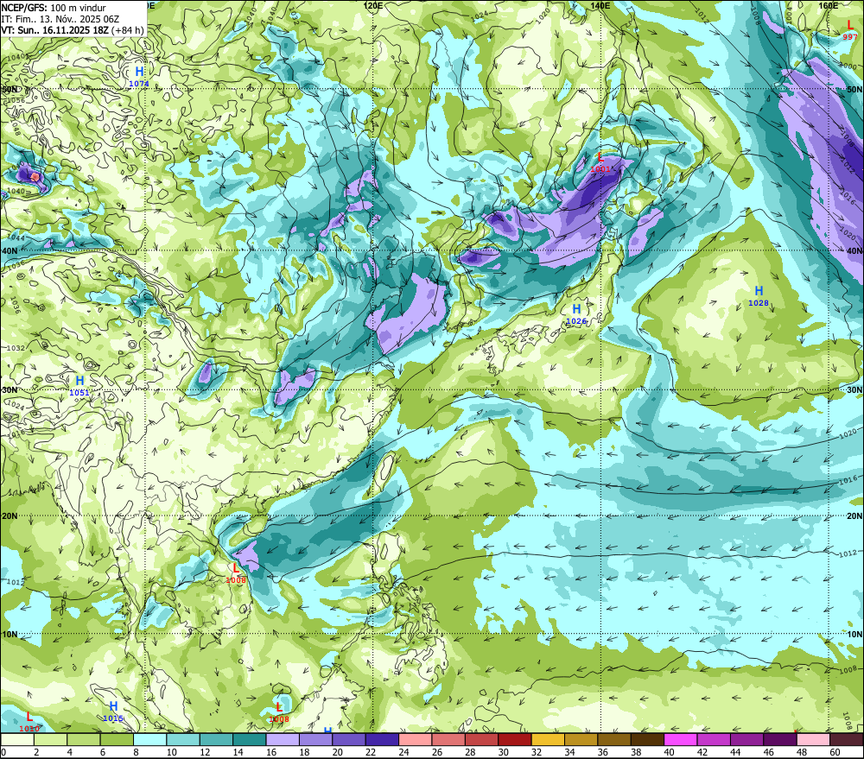Select the "IT: Fim.. 13. Nóv.. 2025 06Z" line
The image size is (864, 759).
tap(60, 19)
